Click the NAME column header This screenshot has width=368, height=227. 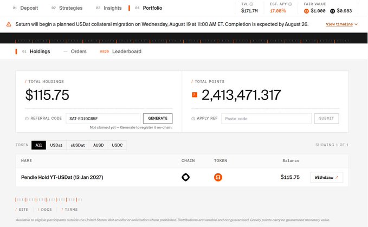tap(27, 161)
